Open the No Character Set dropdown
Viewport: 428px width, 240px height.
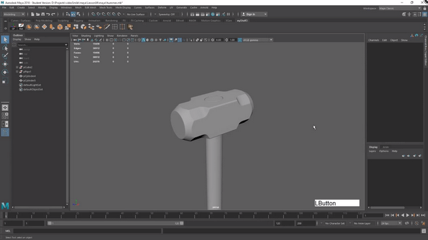(x=335, y=223)
